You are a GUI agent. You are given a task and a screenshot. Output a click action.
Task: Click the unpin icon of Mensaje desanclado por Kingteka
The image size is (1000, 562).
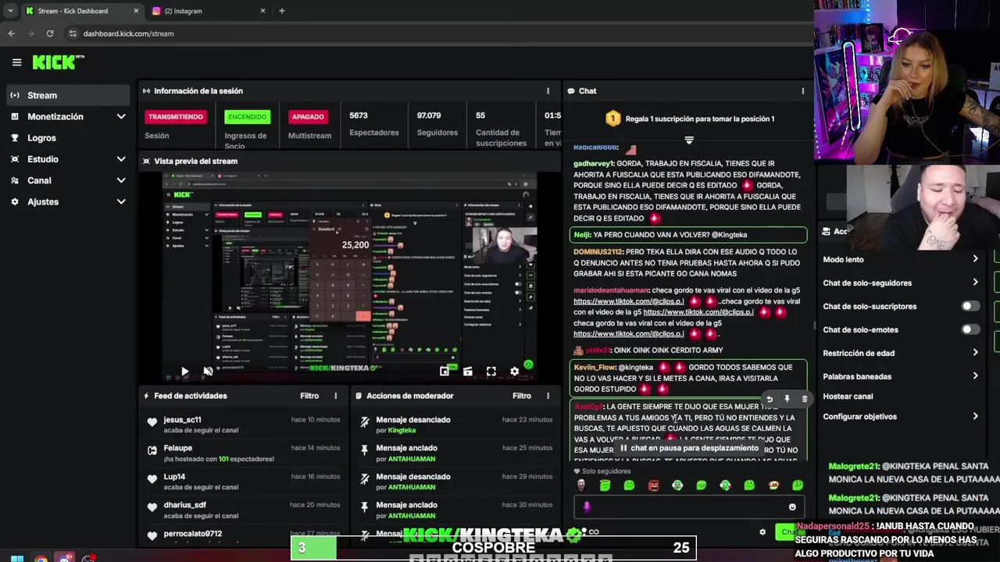[x=364, y=422]
